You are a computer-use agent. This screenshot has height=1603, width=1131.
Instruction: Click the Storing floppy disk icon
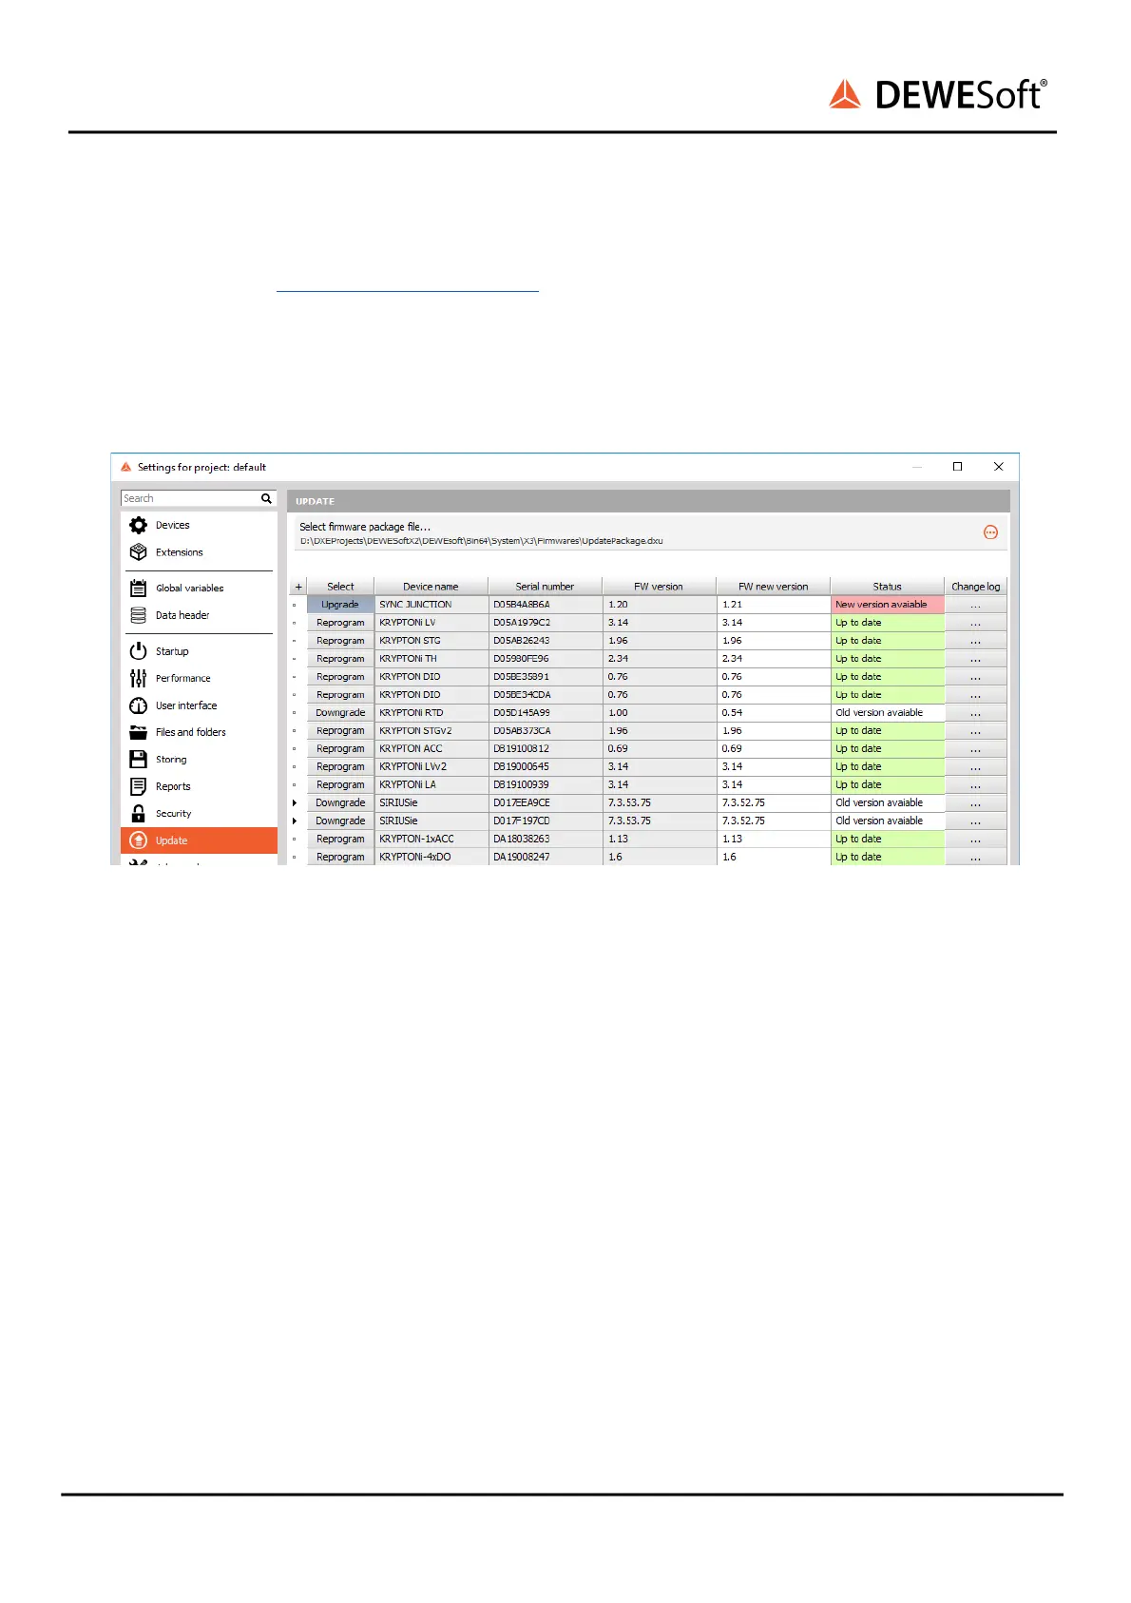pos(138,759)
